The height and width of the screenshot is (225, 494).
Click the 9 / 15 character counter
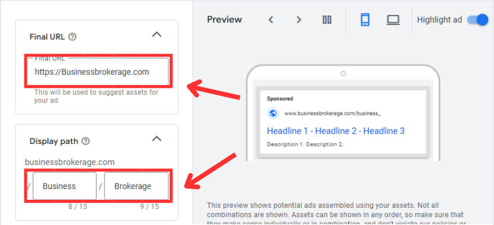click(149, 207)
